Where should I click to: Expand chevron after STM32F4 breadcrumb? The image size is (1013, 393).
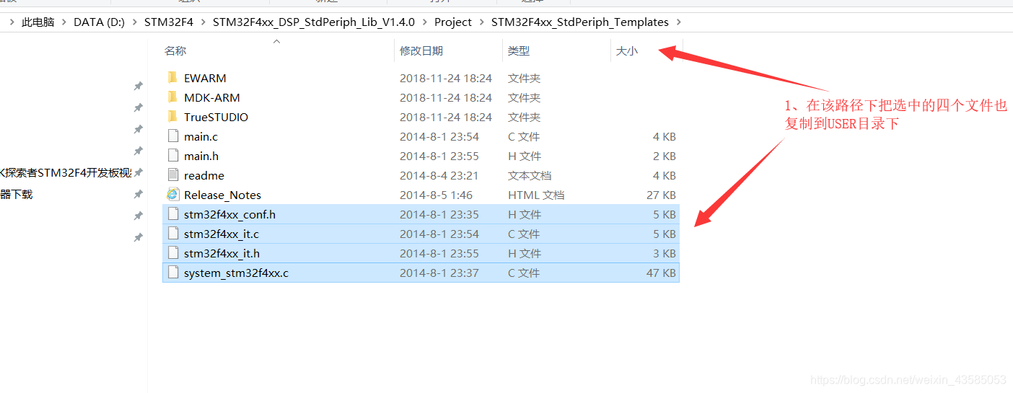tap(203, 22)
